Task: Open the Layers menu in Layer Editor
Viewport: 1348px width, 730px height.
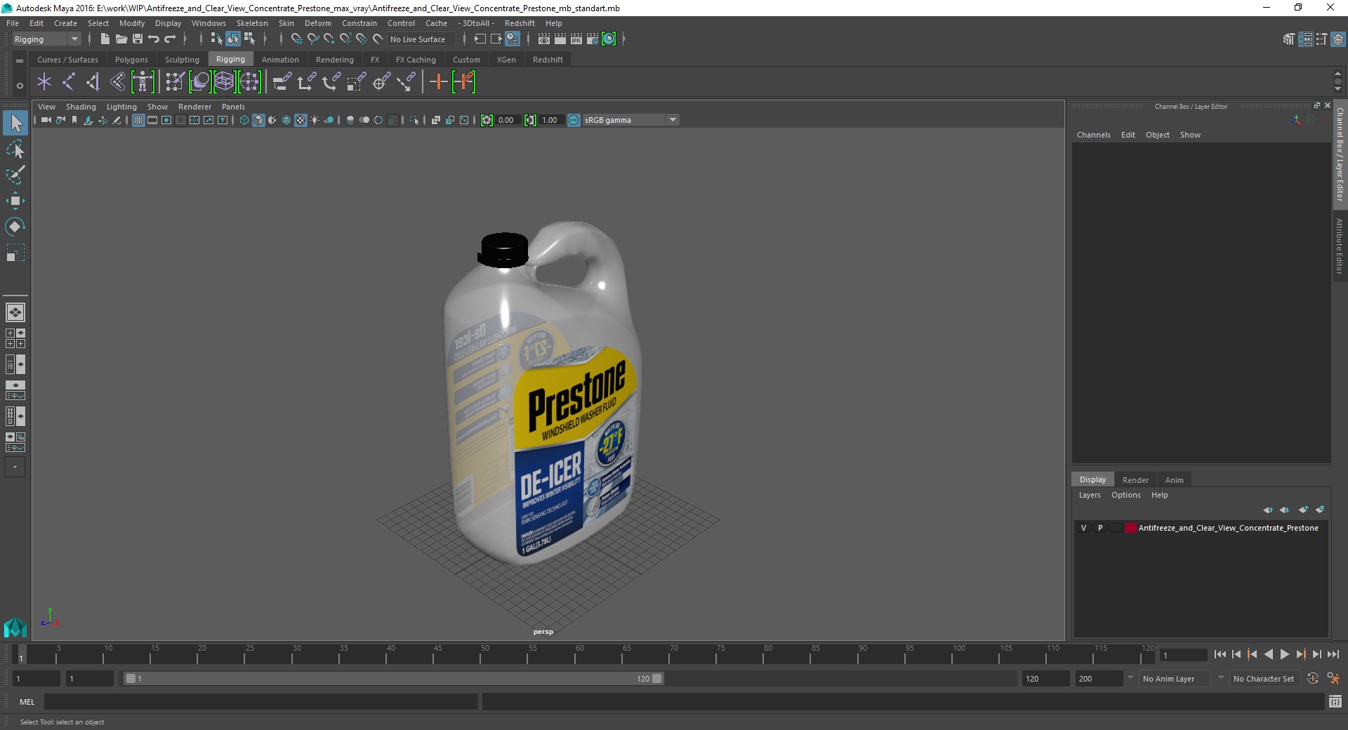Action: pos(1090,495)
